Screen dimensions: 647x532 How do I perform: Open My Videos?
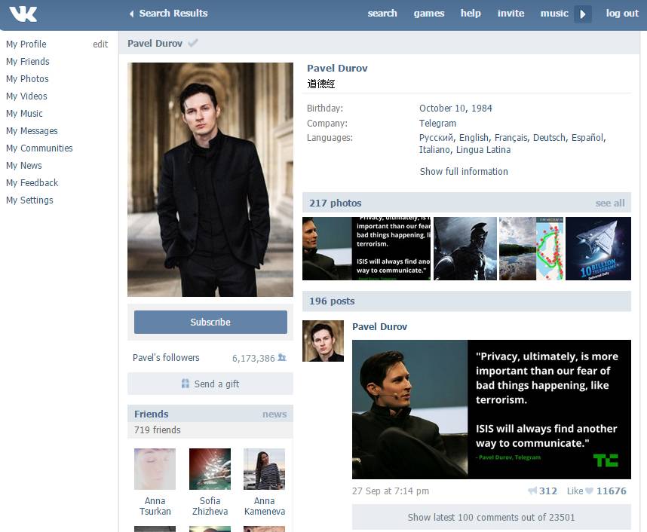click(x=26, y=96)
